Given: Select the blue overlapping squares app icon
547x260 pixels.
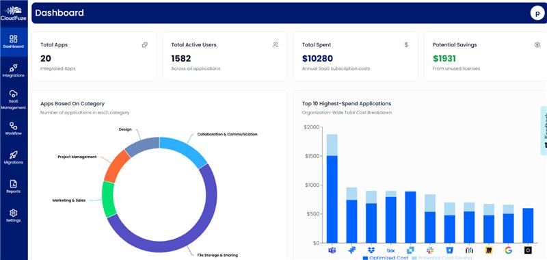Looking at the screenshot, I should click(x=410, y=250).
